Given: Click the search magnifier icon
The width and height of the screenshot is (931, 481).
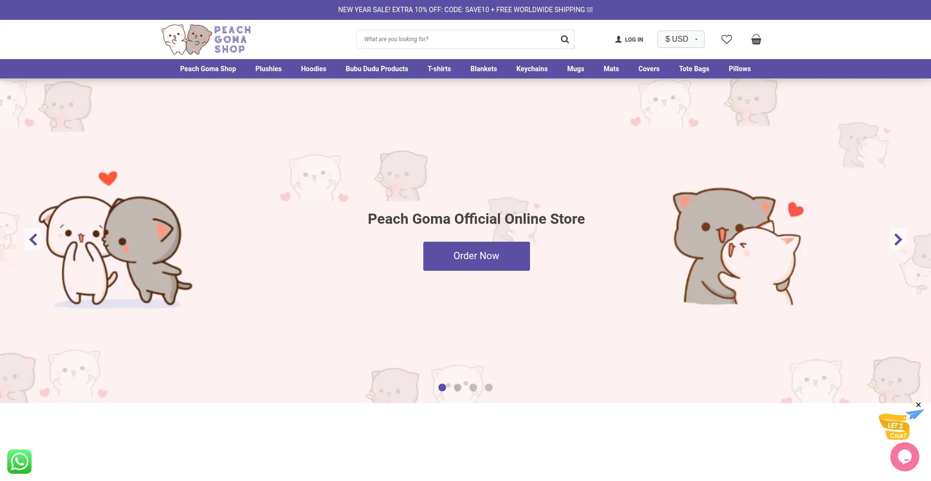Looking at the screenshot, I should pyautogui.click(x=564, y=39).
